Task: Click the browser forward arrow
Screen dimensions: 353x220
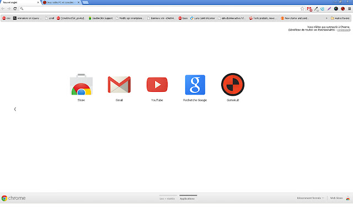Action: (x=9, y=9)
